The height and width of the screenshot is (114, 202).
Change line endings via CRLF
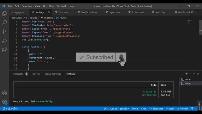[x=144, y=109]
